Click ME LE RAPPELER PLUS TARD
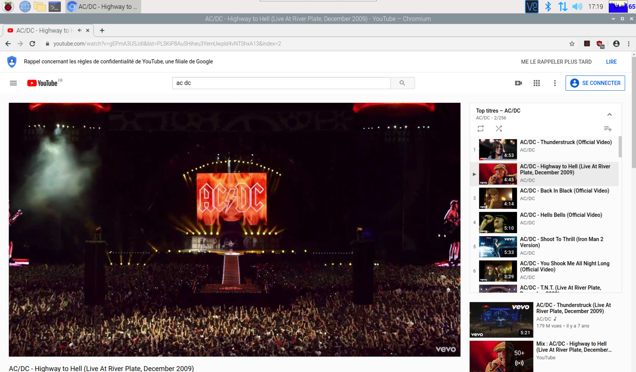 556,62
